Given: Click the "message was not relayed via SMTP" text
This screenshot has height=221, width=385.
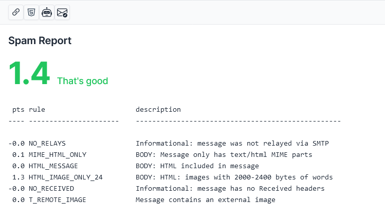Looking at the screenshot, I should tap(263, 144).
